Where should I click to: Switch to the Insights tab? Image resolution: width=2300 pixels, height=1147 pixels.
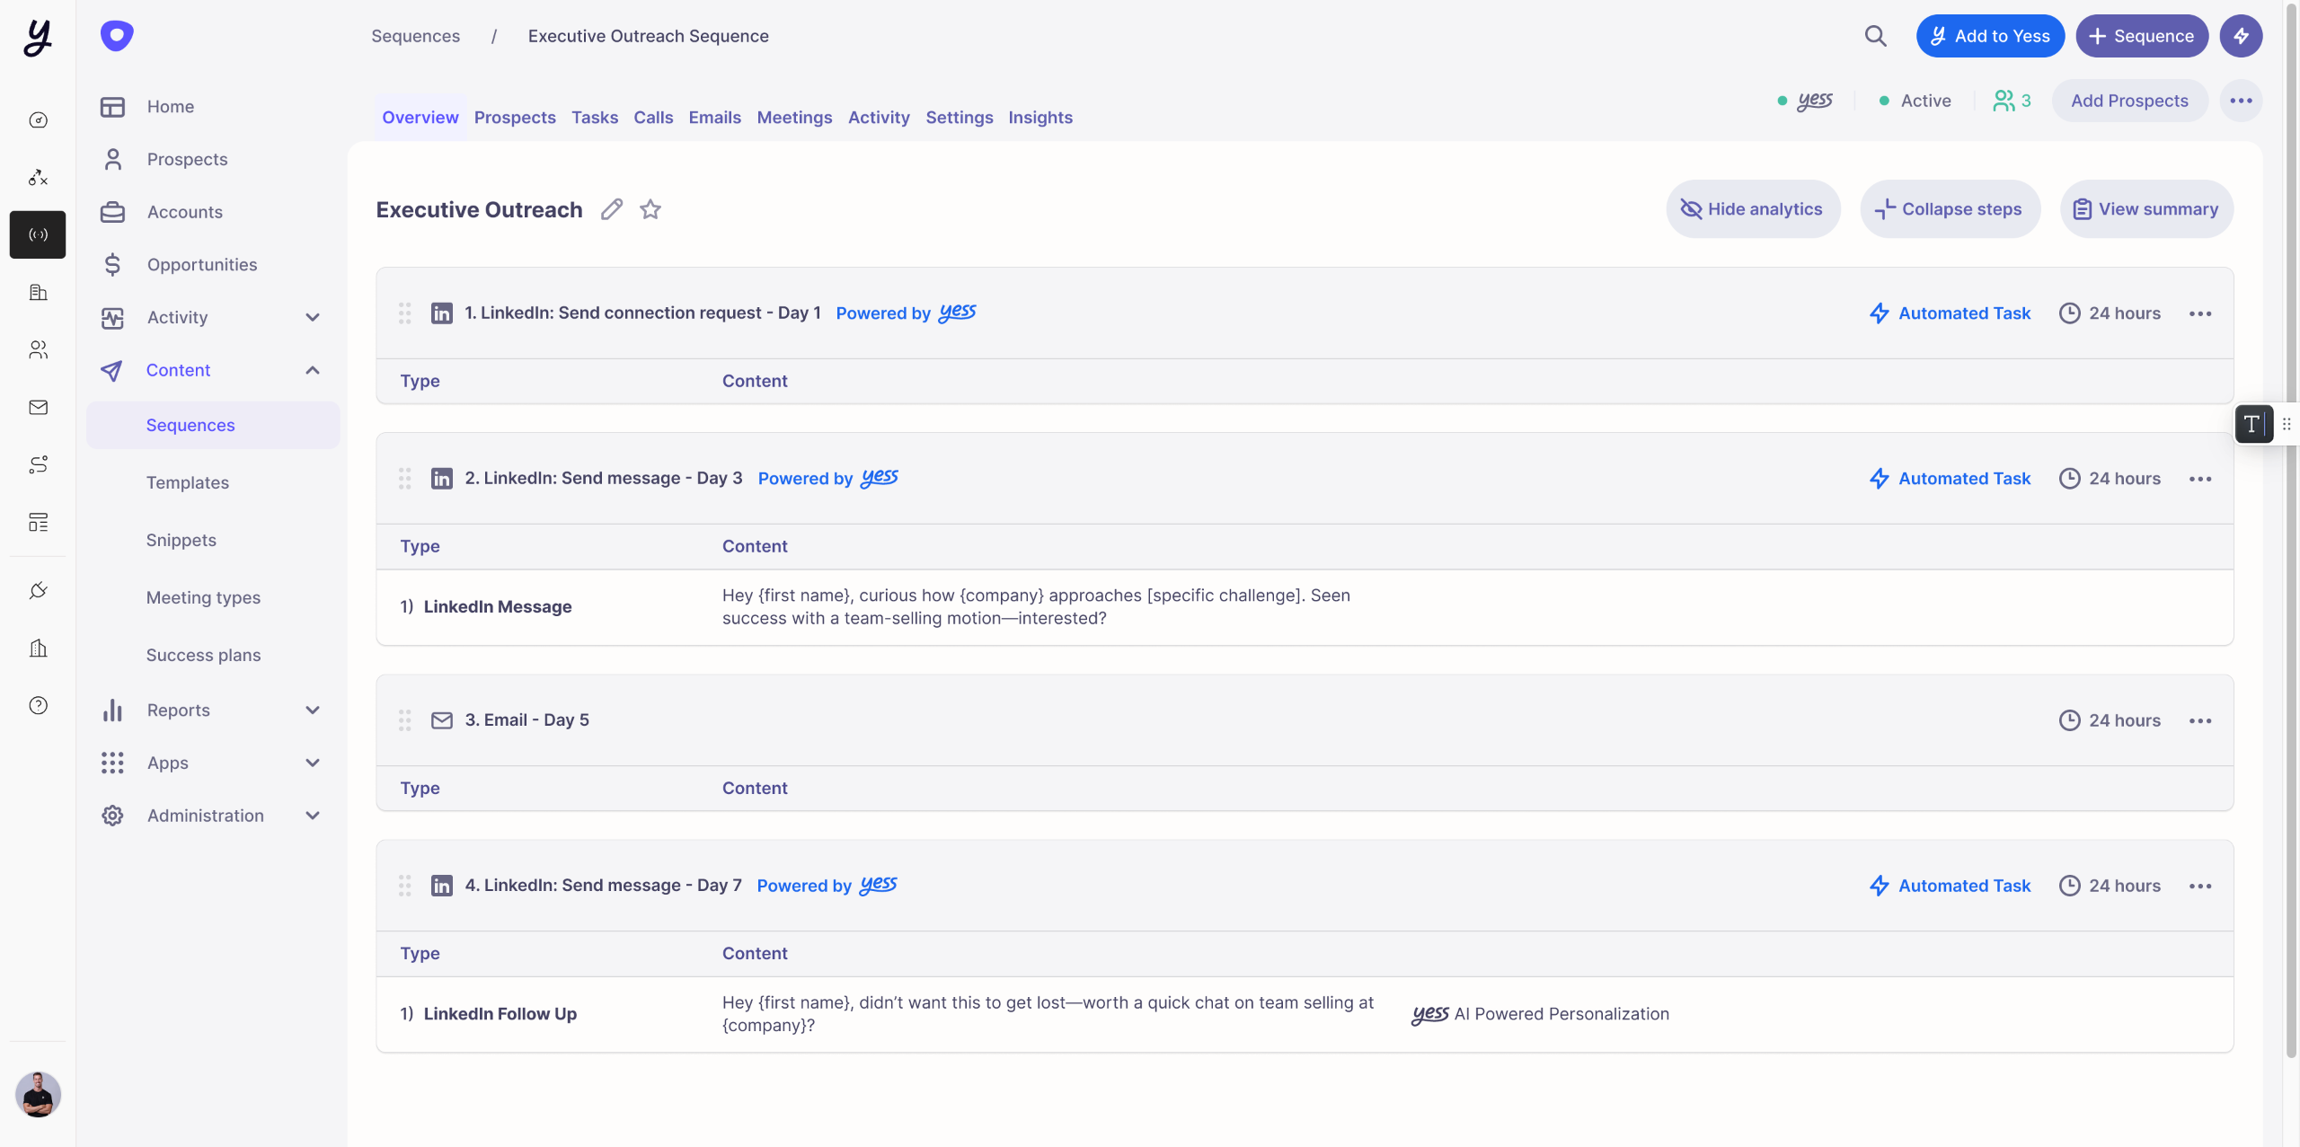(x=1039, y=118)
